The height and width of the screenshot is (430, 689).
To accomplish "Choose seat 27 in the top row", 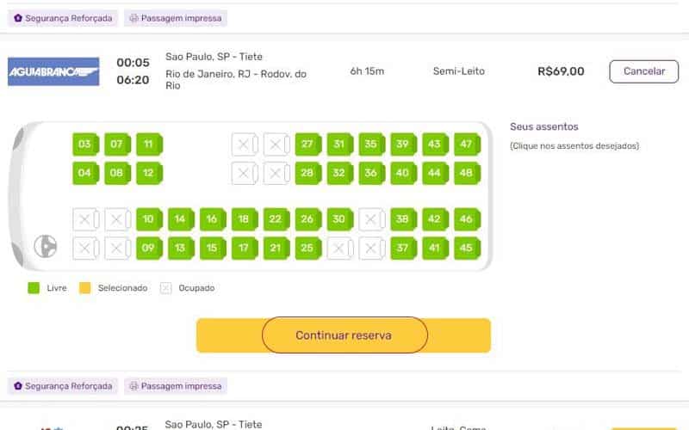I will (308, 144).
